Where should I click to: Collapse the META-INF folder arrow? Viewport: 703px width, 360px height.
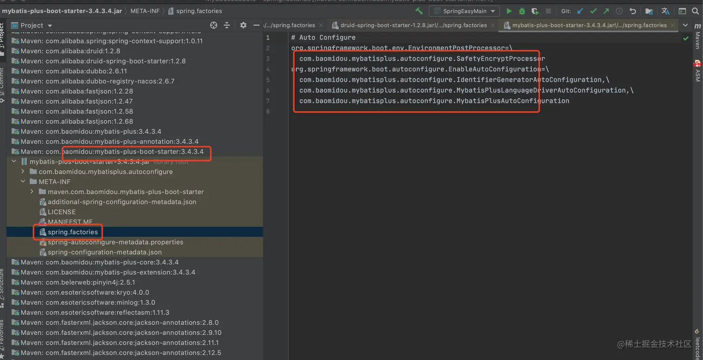[23, 182]
